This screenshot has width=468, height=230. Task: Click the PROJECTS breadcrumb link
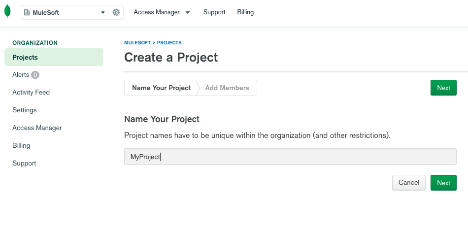[x=169, y=43]
